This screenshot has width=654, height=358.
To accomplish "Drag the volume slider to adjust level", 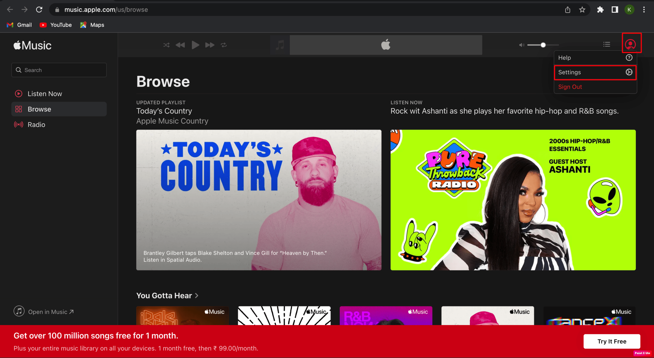I will coord(543,45).
